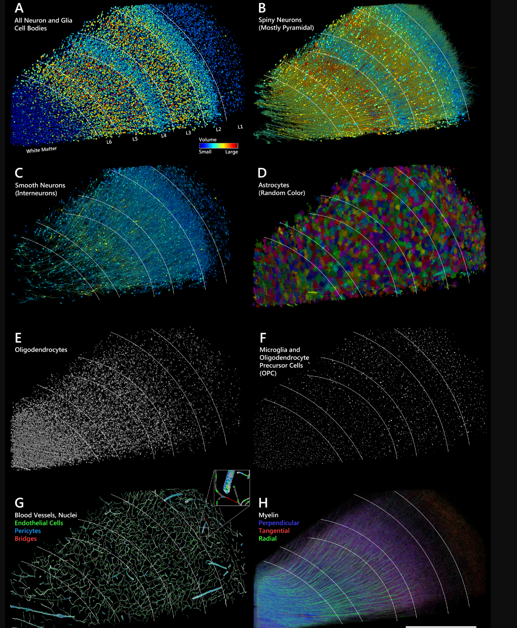The height and width of the screenshot is (628, 517).
Task: Click the "L4" layer label
Action: [x=164, y=136]
